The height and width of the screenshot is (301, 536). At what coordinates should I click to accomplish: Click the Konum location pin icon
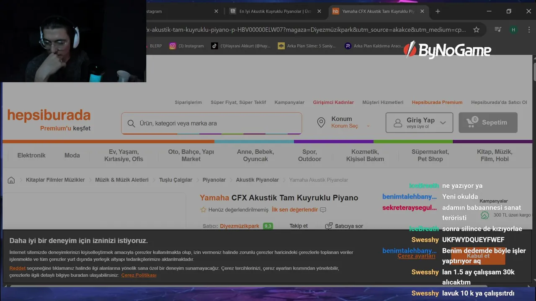click(321, 122)
